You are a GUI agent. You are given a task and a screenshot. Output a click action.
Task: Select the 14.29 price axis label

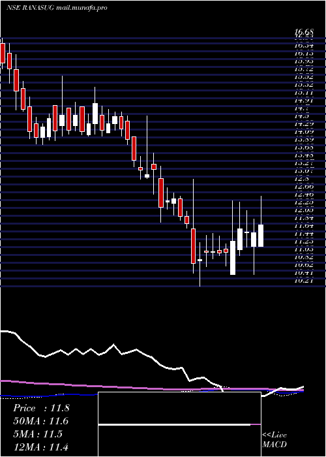[x=304, y=125]
